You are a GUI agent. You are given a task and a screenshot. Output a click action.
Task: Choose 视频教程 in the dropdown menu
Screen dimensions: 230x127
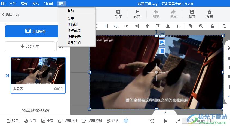pyautogui.click(x=74, y=31)
